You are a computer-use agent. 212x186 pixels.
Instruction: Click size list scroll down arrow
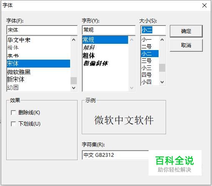coord(162,82)
